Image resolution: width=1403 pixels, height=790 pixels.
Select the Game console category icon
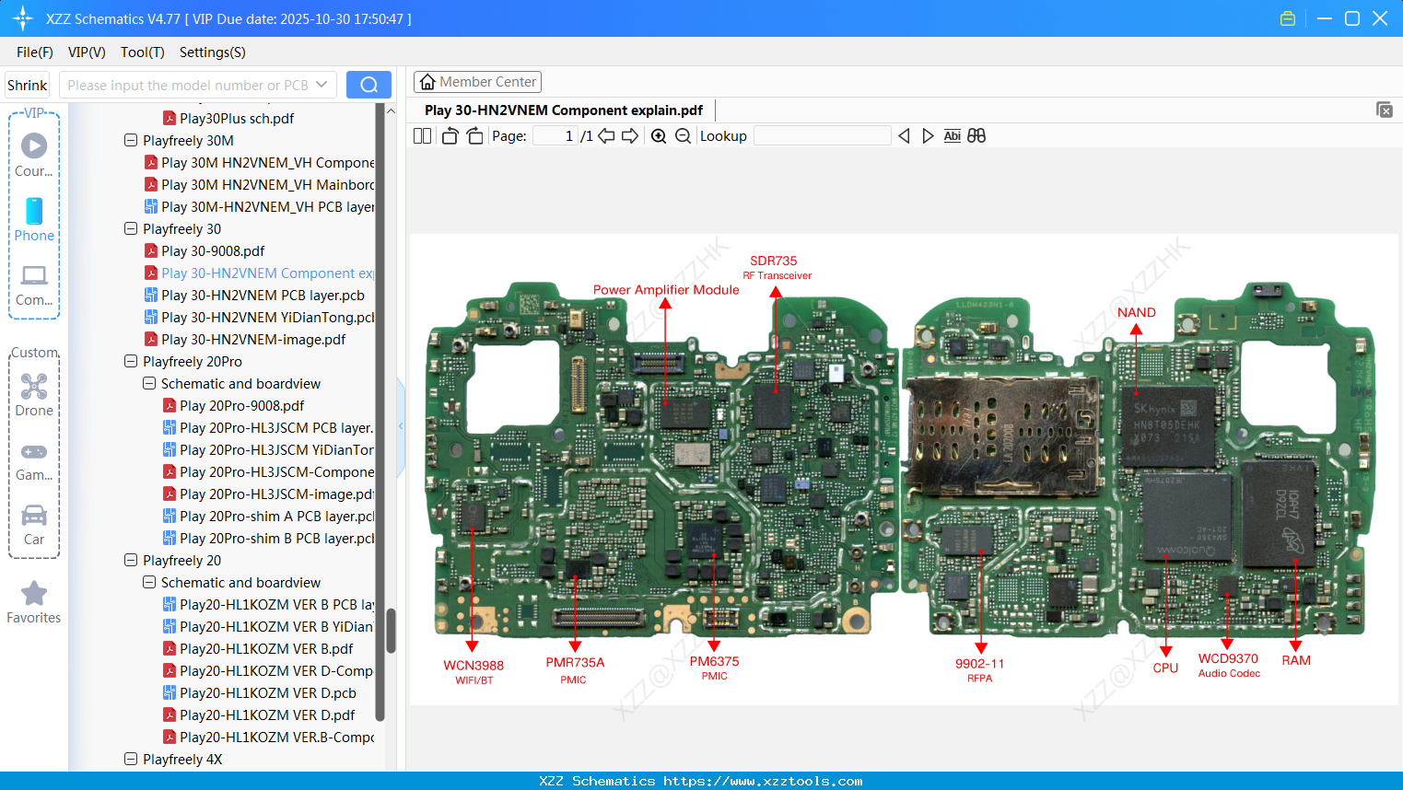click(34, 461)
